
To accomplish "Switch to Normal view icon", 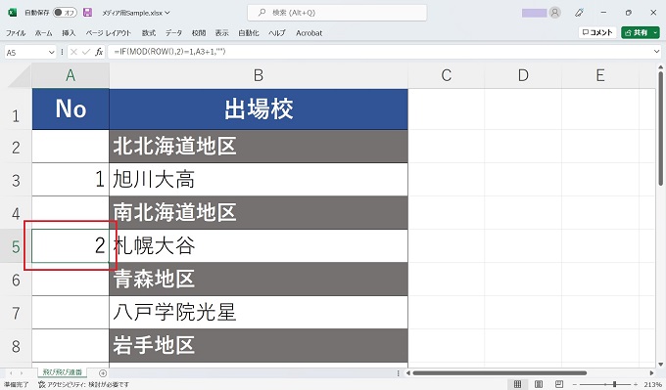I will pos(517,384).
